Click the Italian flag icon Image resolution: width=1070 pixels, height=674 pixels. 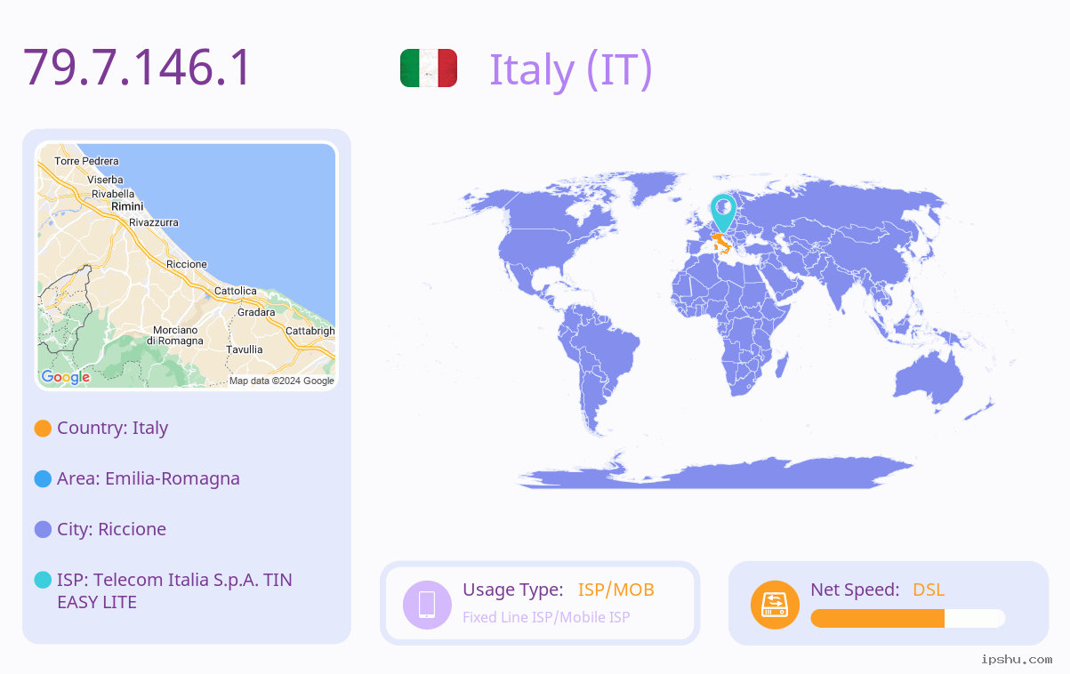coord(429,68)
